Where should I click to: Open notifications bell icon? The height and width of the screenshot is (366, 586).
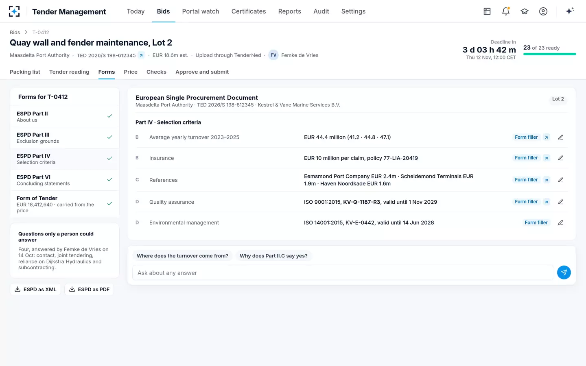506,11
